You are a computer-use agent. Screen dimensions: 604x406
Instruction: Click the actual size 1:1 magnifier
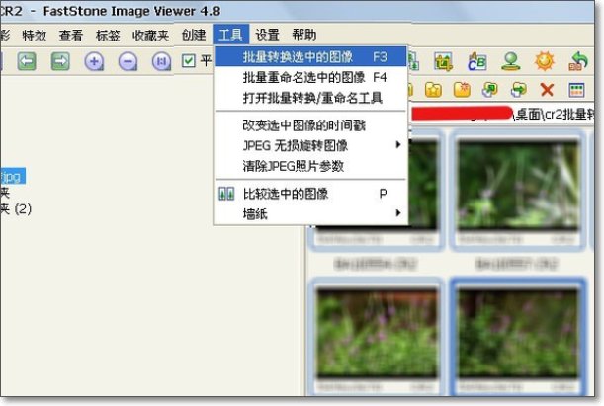pos(161,61)
